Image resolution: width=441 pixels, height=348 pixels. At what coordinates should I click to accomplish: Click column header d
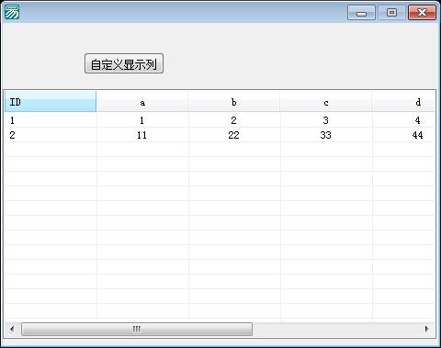pos(403,102)
